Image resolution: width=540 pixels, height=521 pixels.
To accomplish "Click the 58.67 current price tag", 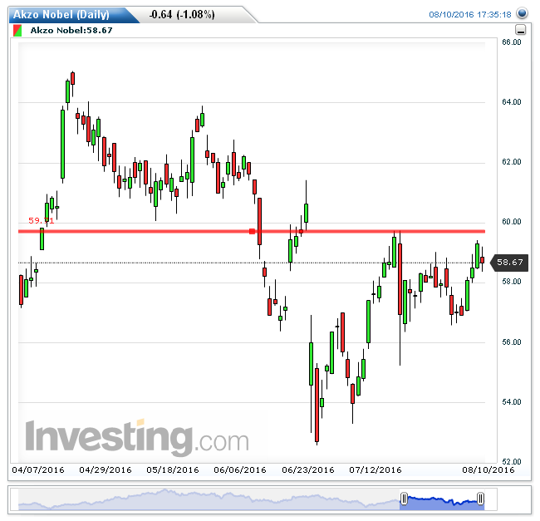I will click(509, 263).
